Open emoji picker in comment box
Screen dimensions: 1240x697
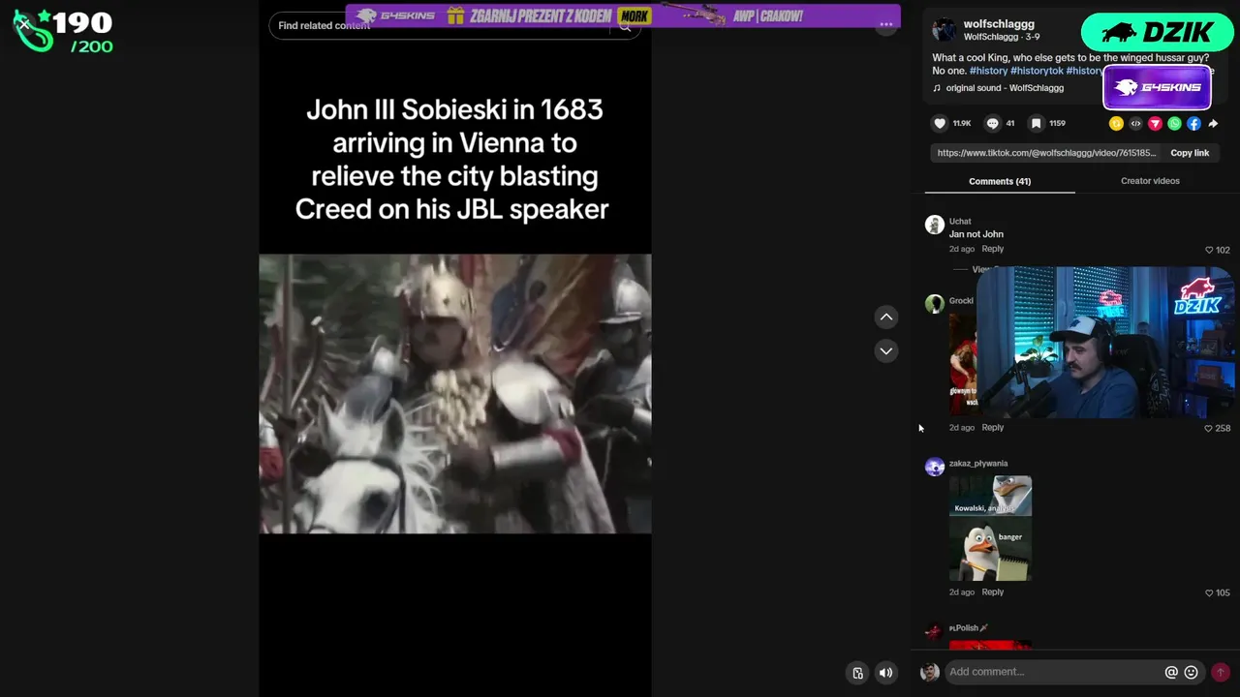[1192, 672]
